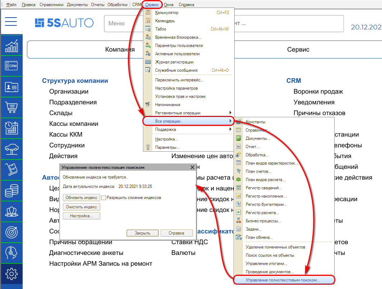Open the hamburger menu icon
The width and height of the screenshot is (382, 289).
11,22
